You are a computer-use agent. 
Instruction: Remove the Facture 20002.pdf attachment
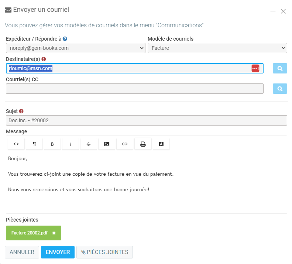[x=54, y=233]
